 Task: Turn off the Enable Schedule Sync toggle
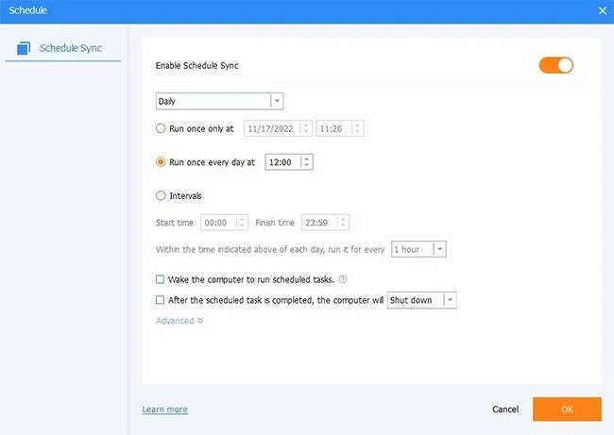556,65
